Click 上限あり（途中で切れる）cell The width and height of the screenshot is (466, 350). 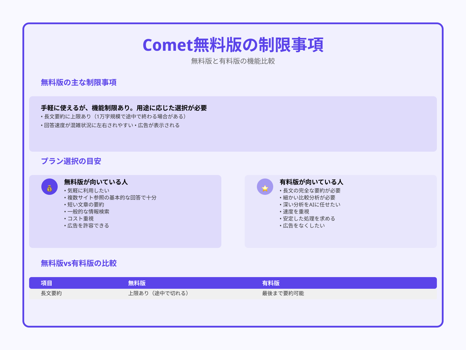pyautogui.click(x=159, y=294)
